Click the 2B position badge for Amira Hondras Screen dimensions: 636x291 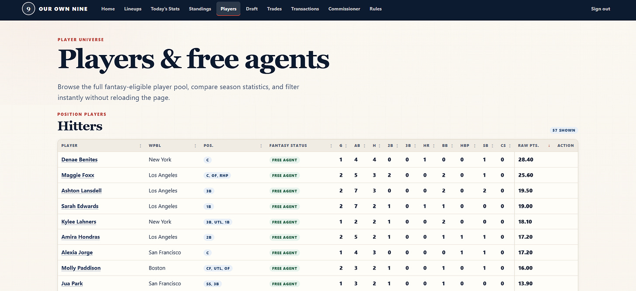click(209, 237)
